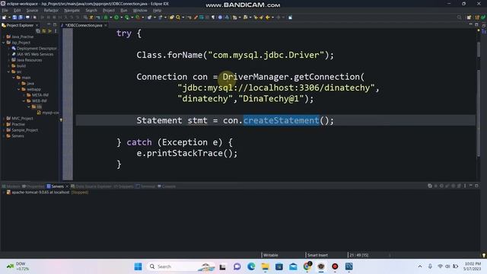The image size is (487, 274).
Task: Click the toolbar search icon at right
Action: pyautogui.click(x=459, y=18)
